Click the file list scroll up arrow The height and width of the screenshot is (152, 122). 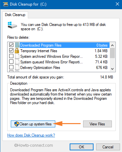click(x=113, y=45)
